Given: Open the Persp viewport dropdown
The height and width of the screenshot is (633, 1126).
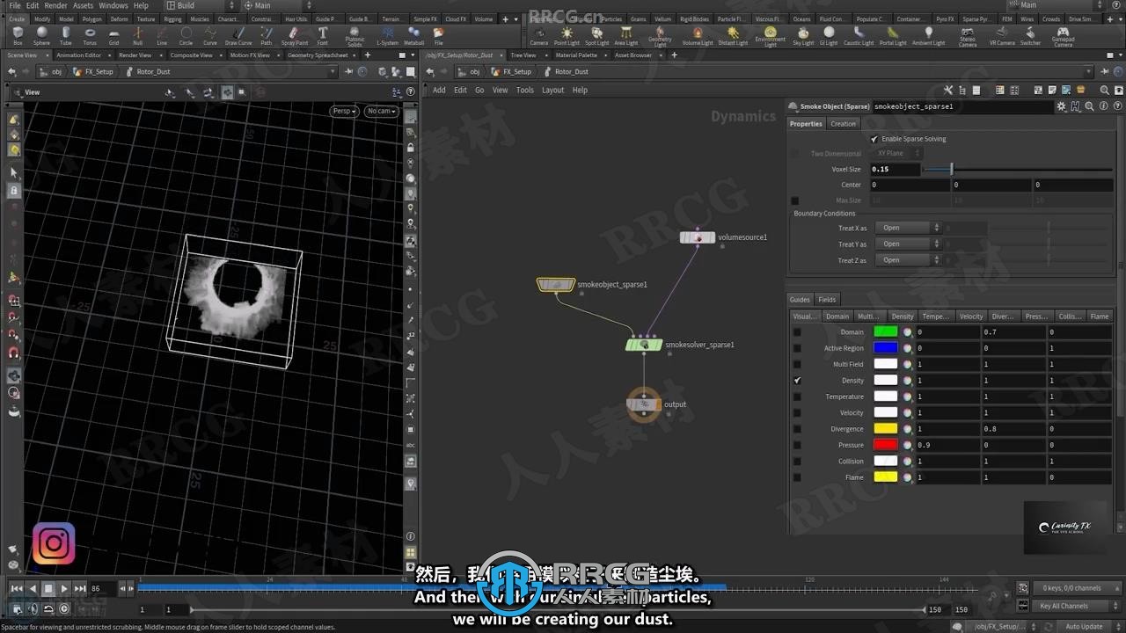Looking at the screenshot, I should point(344,111).
